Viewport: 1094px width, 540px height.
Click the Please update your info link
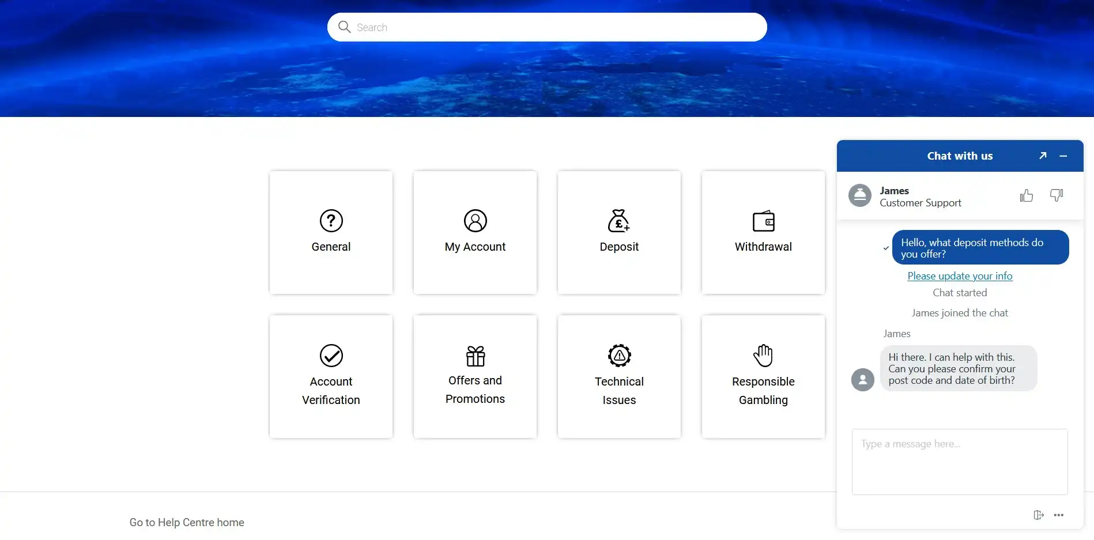(959, 276)
